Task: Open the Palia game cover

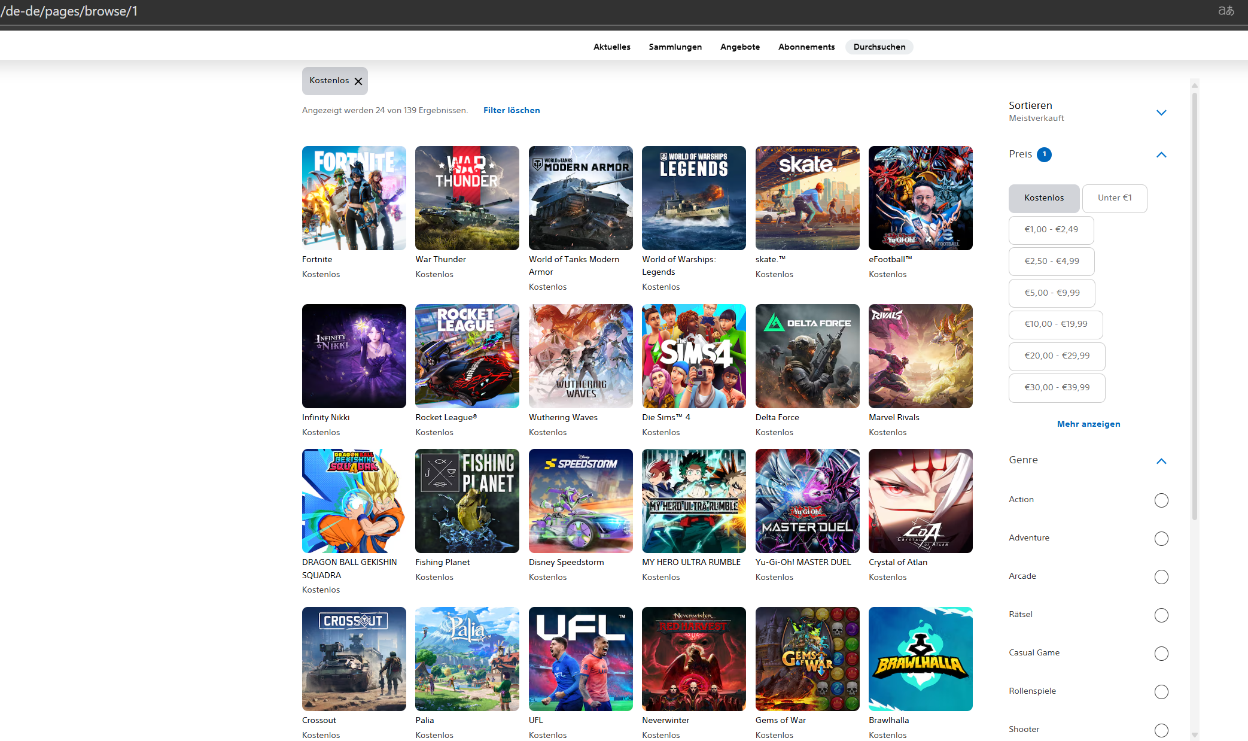Action: [x=467, y=659]
